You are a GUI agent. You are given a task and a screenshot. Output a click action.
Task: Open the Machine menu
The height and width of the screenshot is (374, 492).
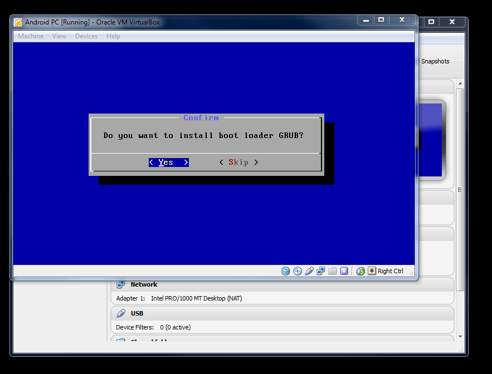(31, 36)
